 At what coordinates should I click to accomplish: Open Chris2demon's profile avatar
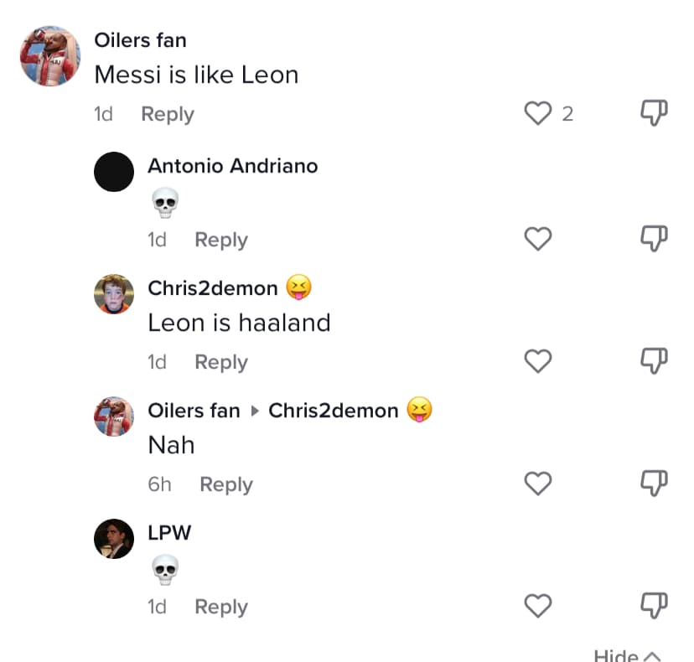(114, 294)
